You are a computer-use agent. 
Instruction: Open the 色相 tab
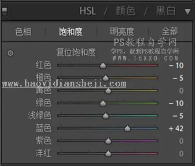[23, 31]
